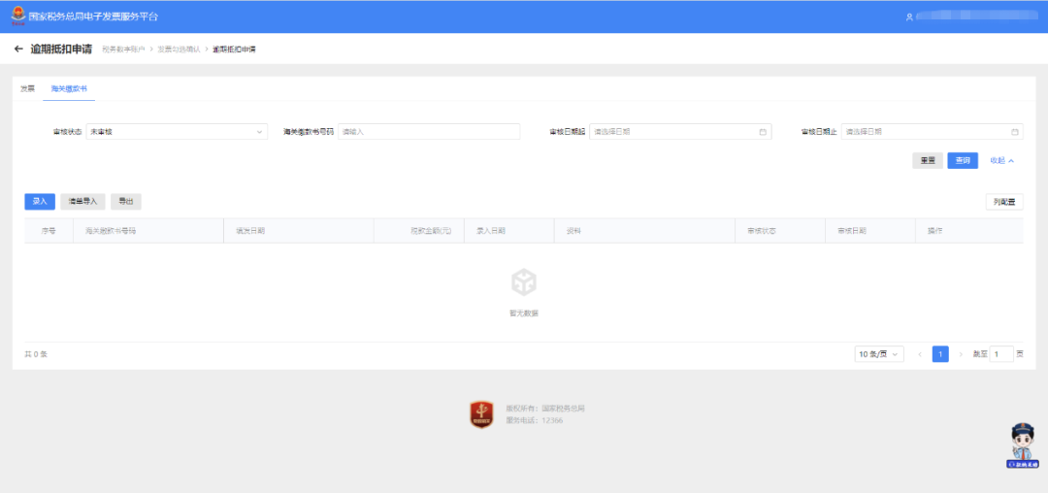Collapse the filters with 收起
The width and height of the screenshot is (1048, 493).
pyautogui.click(x=1001, y=161)
